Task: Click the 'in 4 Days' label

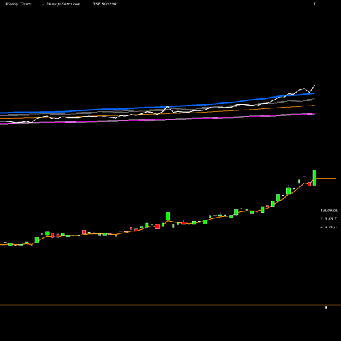Action: click(x=328, y=227)
